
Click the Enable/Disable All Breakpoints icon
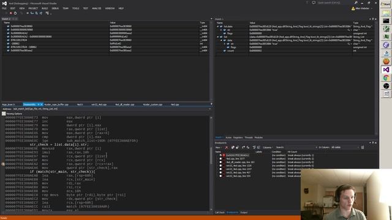(x=237, y=147)
